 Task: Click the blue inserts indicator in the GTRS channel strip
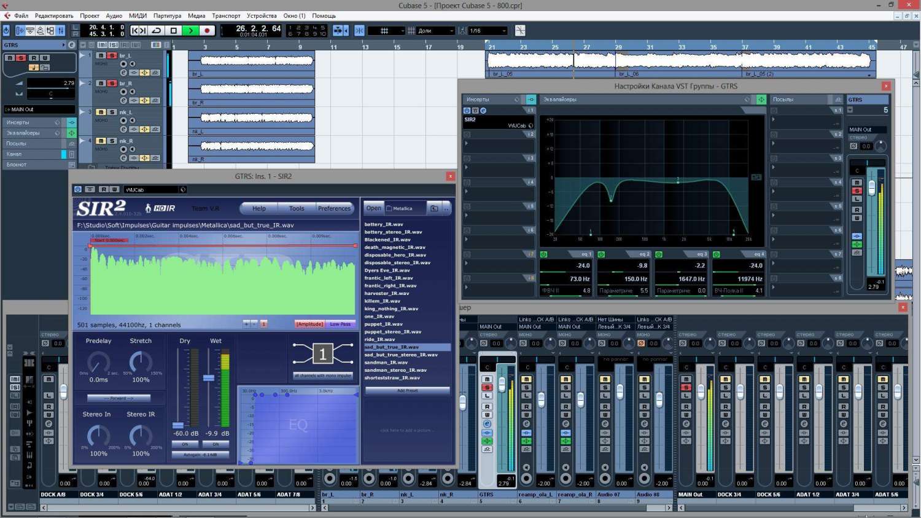(857, 237)
